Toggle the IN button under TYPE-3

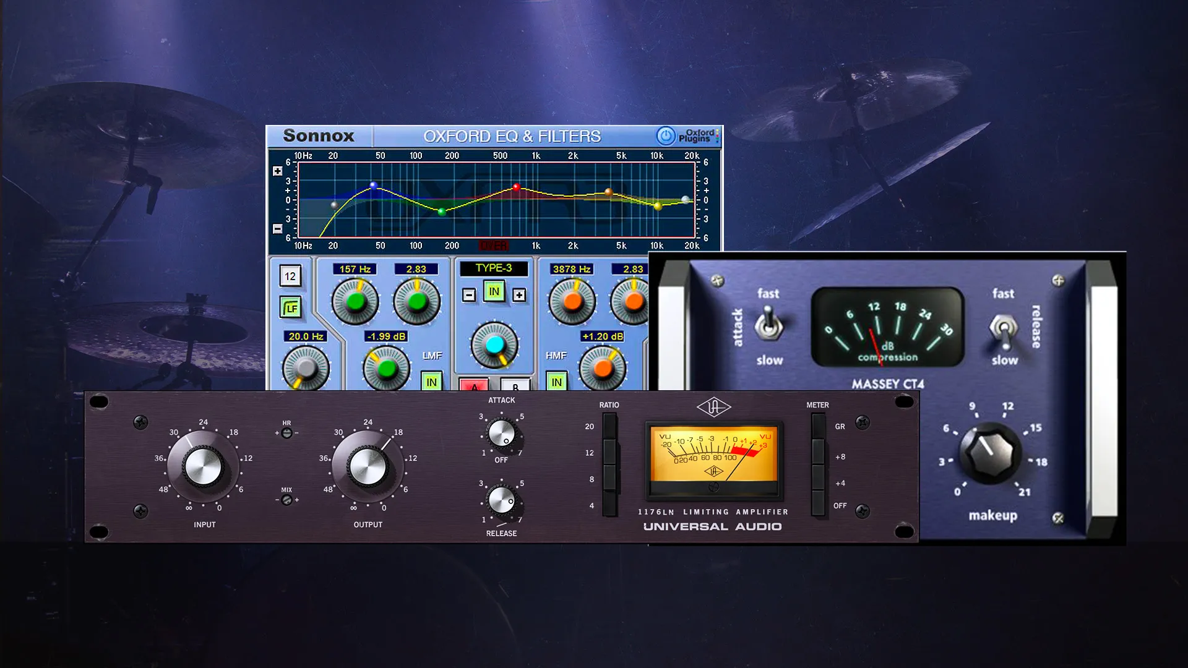494,291
